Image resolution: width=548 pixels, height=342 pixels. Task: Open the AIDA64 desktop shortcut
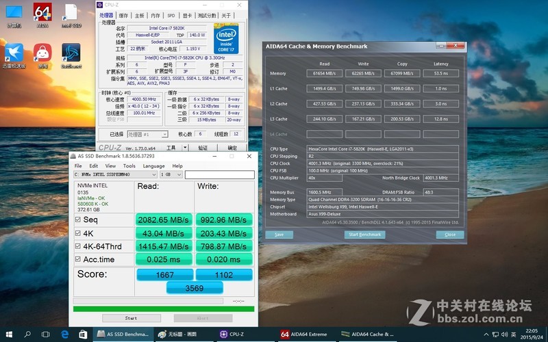pos(42,15)
